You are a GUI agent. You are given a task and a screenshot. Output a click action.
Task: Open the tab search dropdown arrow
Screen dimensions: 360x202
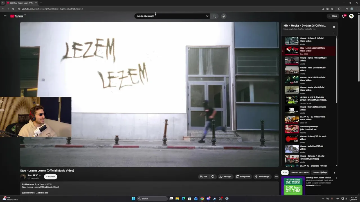click(3, 3)
